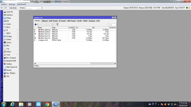Open a New WinBox window
Image resolution: width=191 pixels, height=107 pixels.
pyautogui.click(x=11, y=73)
